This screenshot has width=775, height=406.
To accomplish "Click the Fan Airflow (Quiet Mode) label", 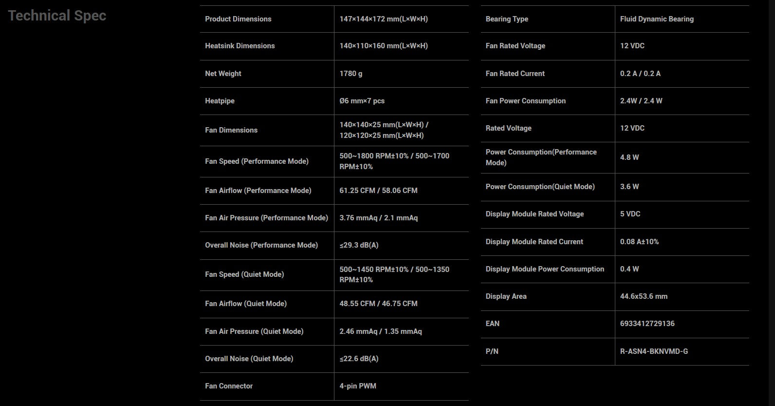I will click(x=246, y=304).
